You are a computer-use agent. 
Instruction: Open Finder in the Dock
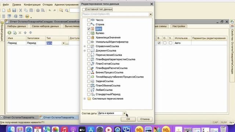[11, 129]
